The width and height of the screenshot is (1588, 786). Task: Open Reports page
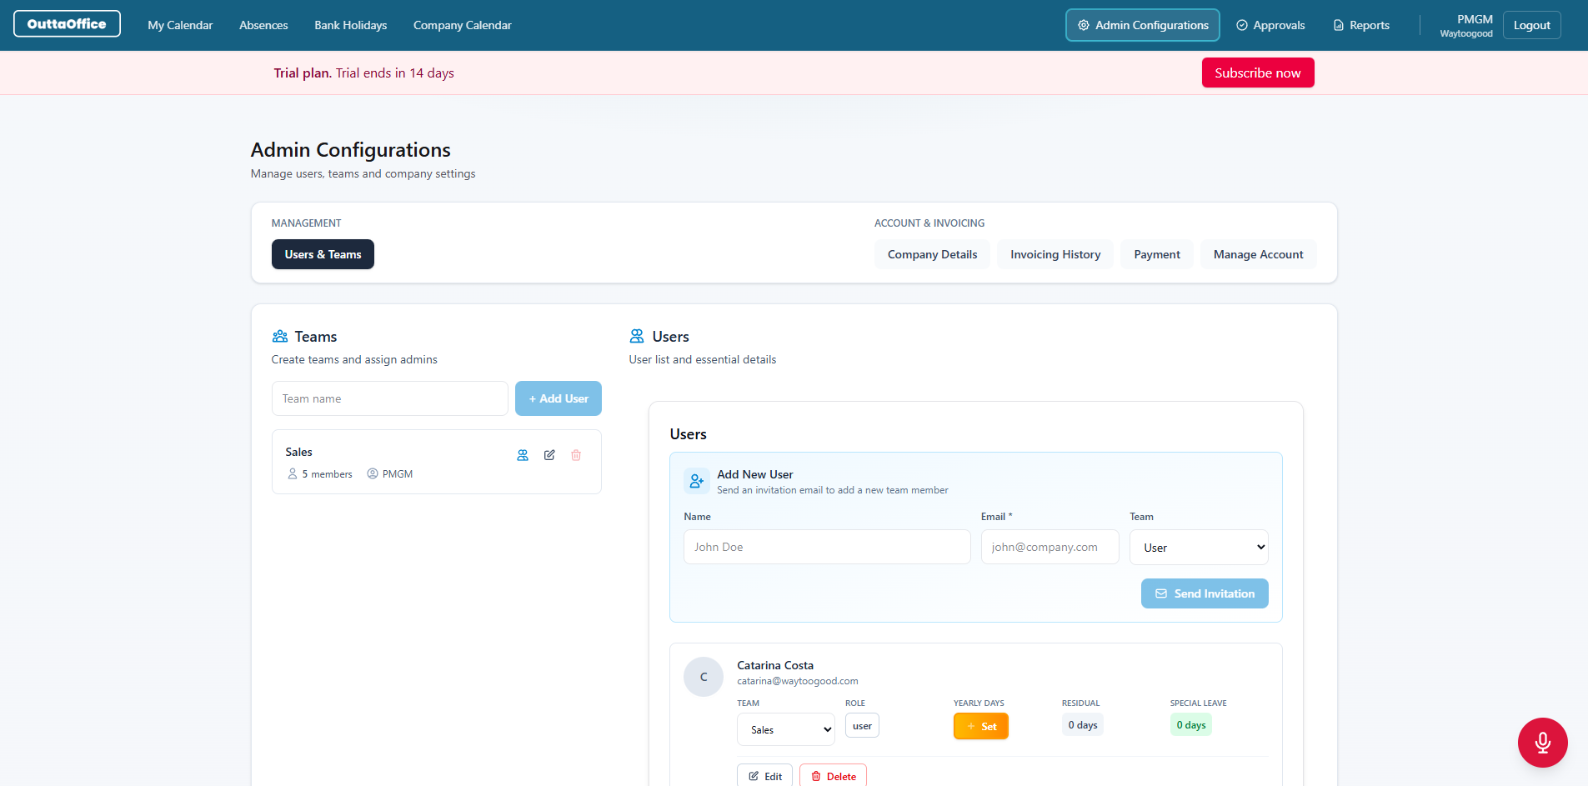[1361, 25]
